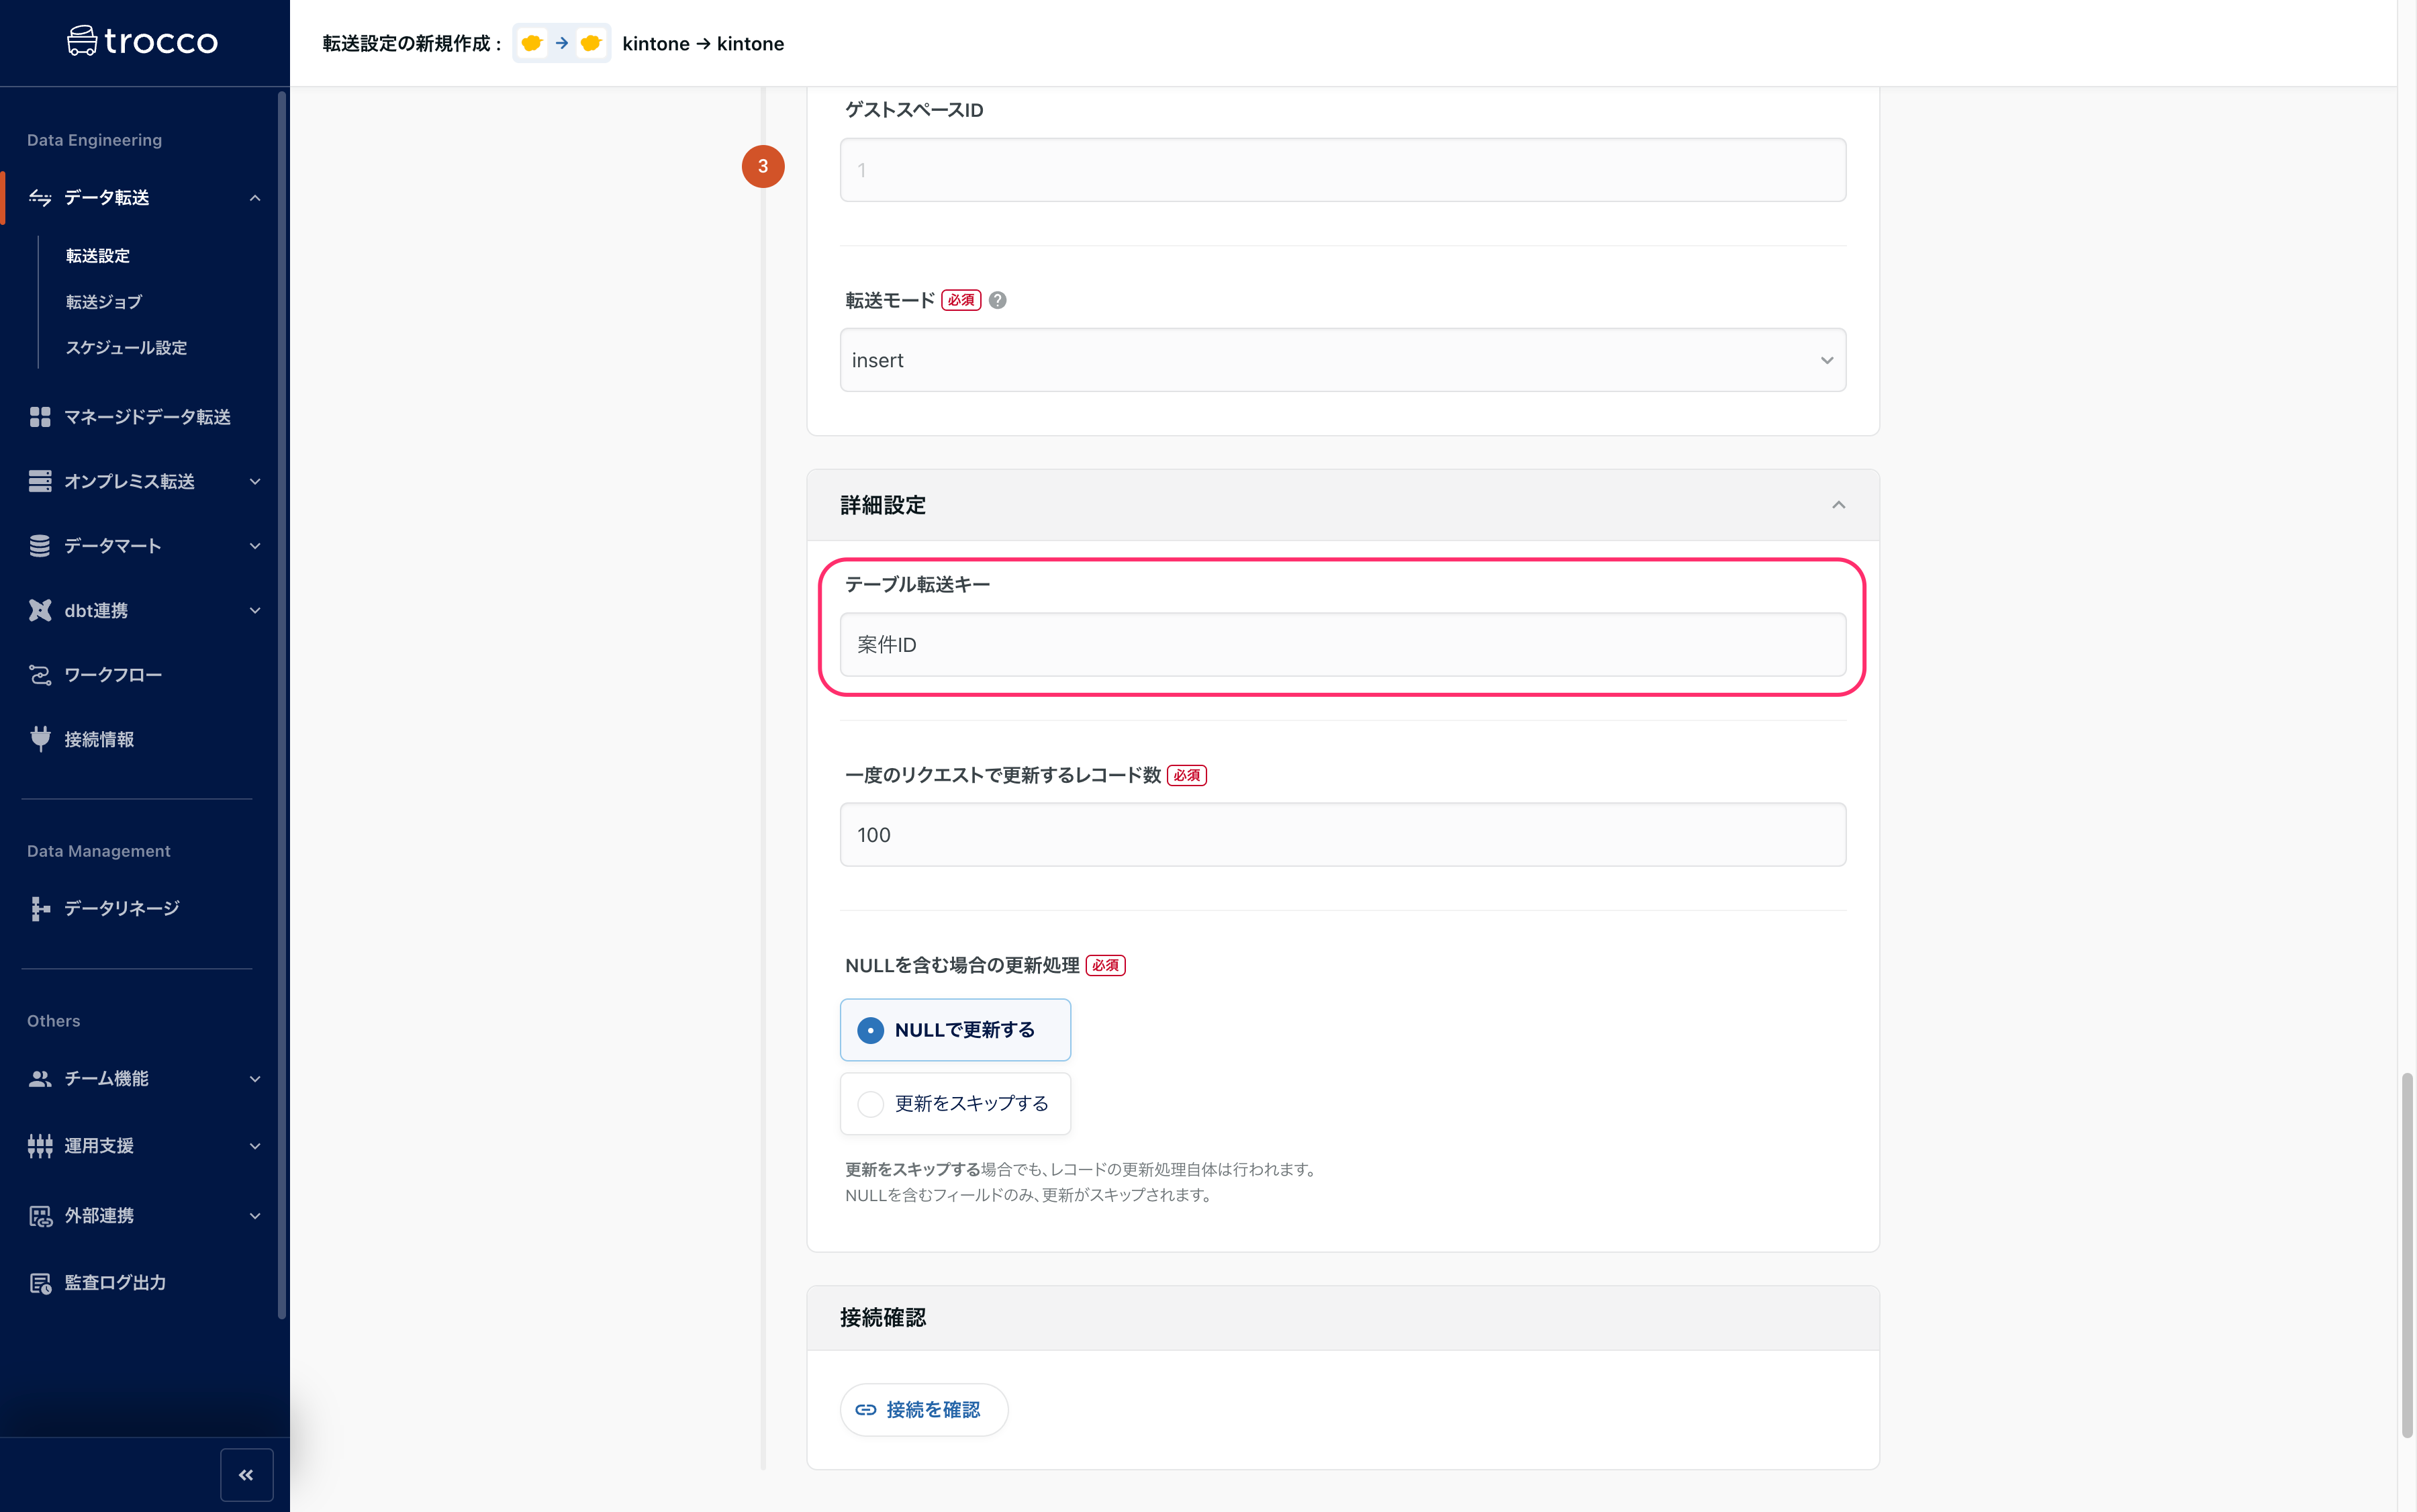
Task: Click the dbt連携 sidebar icon
Action: coord(38,610)
